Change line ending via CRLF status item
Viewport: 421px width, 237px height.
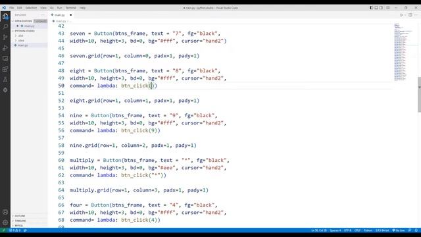click(x=357, y=230)
